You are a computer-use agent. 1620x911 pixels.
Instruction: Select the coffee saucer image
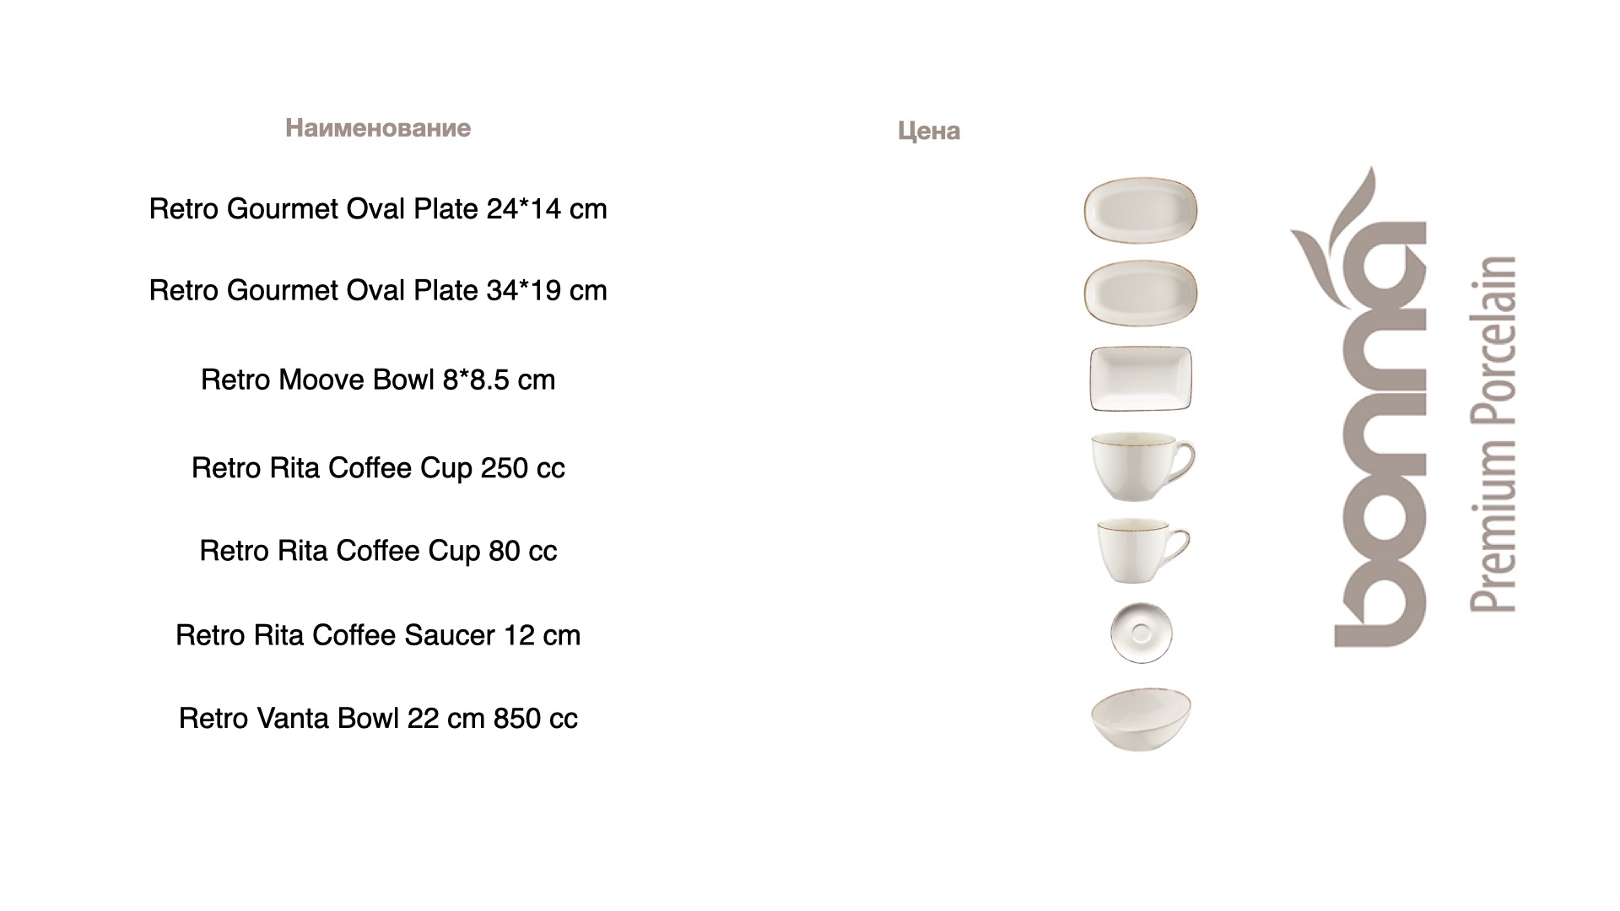(1141, 633)
